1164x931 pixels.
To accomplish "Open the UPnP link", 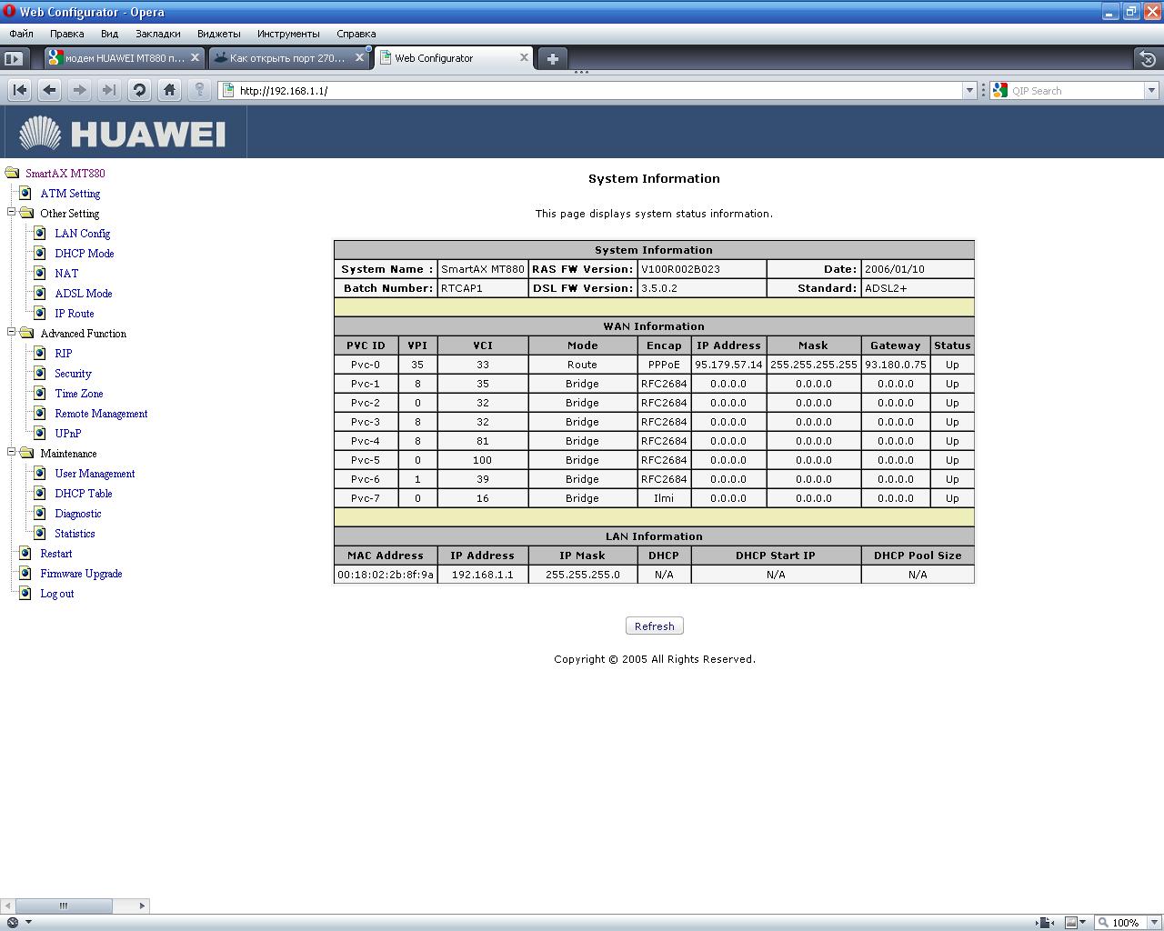I will coord(68,433).
